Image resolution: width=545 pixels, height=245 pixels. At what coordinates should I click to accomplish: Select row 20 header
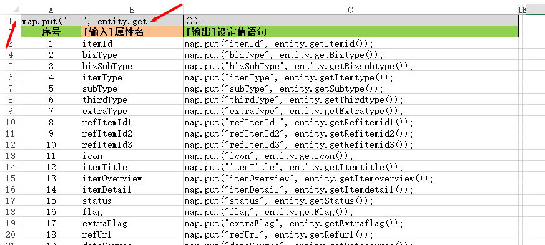click(10, 234)
